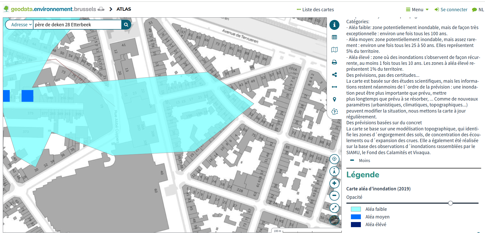Click the geolocate my position button
The image size is (485, 233).
[x=334, y=159]
